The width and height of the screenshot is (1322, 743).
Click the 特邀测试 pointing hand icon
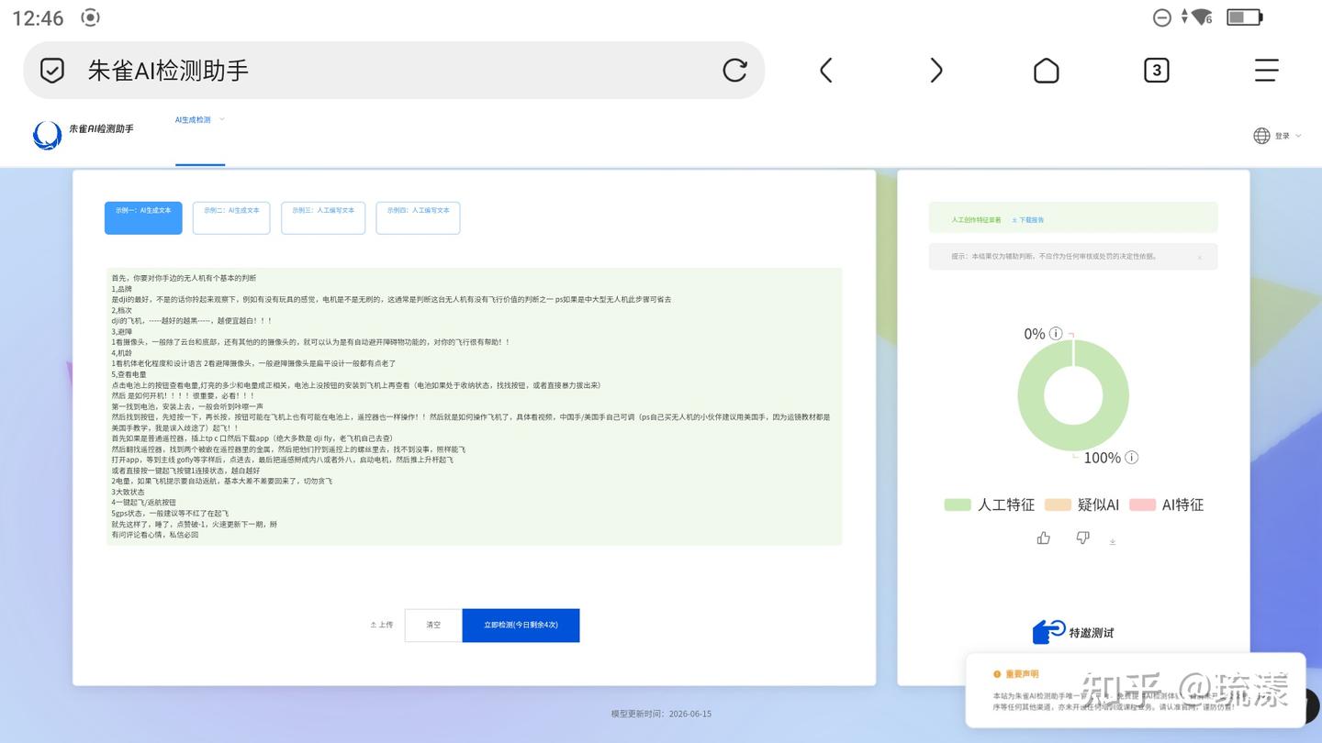tap(1048, 631)
